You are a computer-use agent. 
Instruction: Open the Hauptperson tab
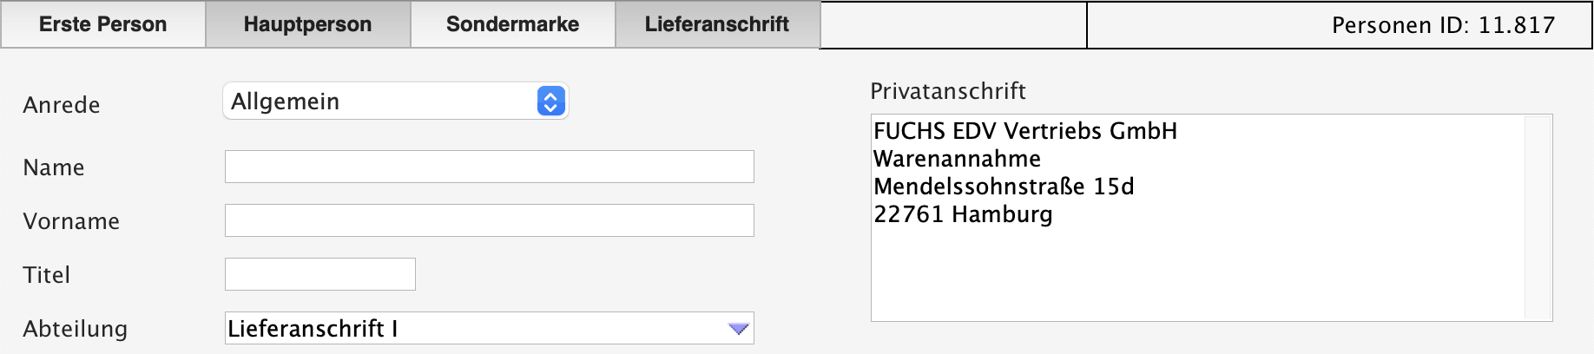pyautogui.click(x=307, y=24)
